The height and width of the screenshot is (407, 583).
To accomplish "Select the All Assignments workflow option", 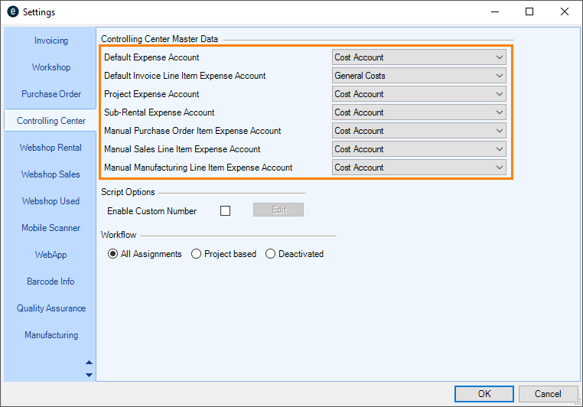I will coord(114,254).
